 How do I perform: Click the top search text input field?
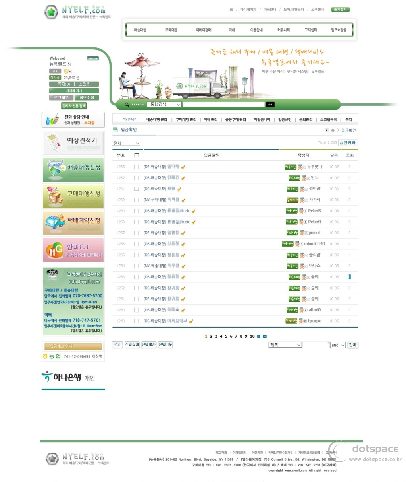click(x=224, y=105)
